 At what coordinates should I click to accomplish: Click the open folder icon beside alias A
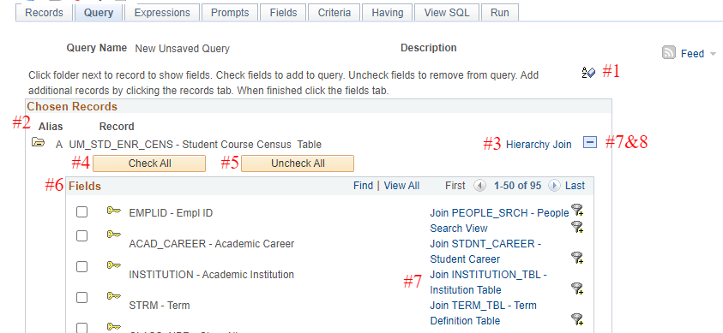[x=38, y=143]
